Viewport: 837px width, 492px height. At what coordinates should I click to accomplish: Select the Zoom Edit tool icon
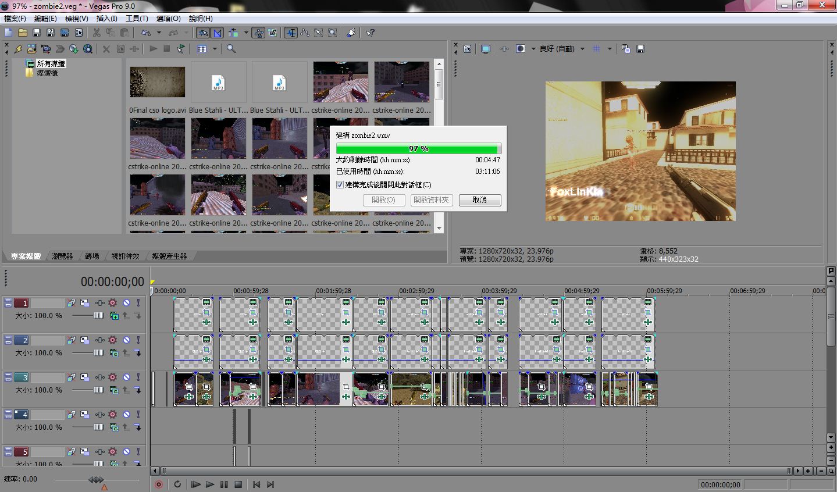(332, 33)
